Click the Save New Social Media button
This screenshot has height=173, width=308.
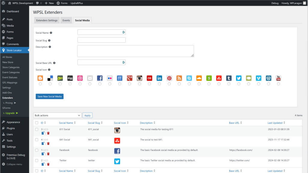point(50,96)
